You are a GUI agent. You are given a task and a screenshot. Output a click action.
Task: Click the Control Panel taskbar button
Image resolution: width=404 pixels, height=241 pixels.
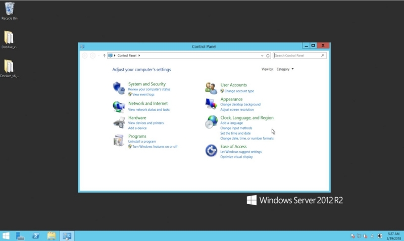pyautogui.click(x=67, y=236)
